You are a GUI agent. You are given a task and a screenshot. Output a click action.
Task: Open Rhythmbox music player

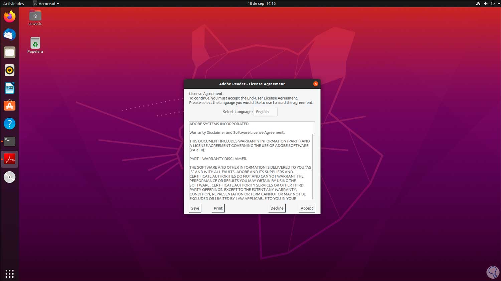10,70
